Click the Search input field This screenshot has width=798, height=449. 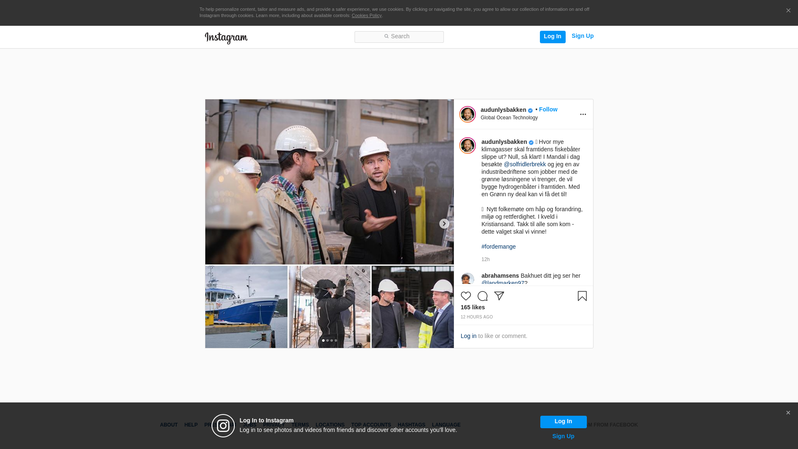coord(399,37)
